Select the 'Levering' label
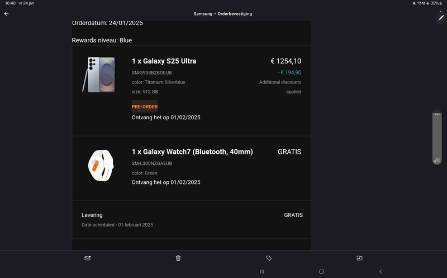The image size is (447, 278). 92,215
